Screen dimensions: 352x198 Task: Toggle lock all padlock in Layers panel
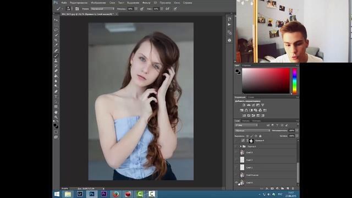pos(260,136)
